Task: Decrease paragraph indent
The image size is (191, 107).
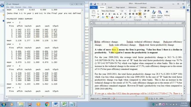Action: point(145,11)
